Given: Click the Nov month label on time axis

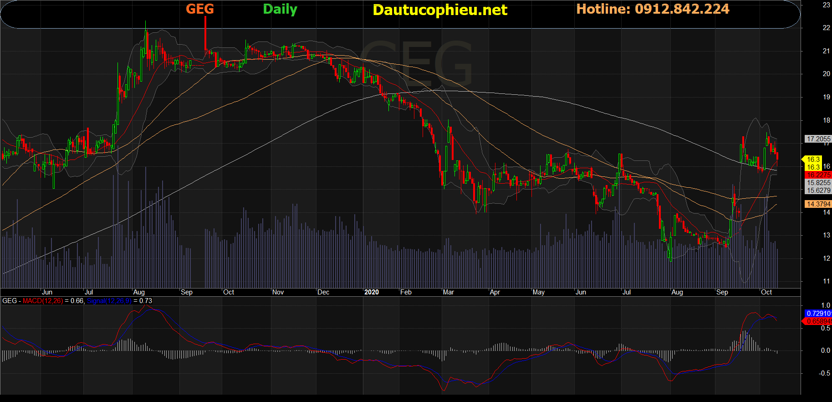Looking at the screenshot, I should tap(278, 292).
